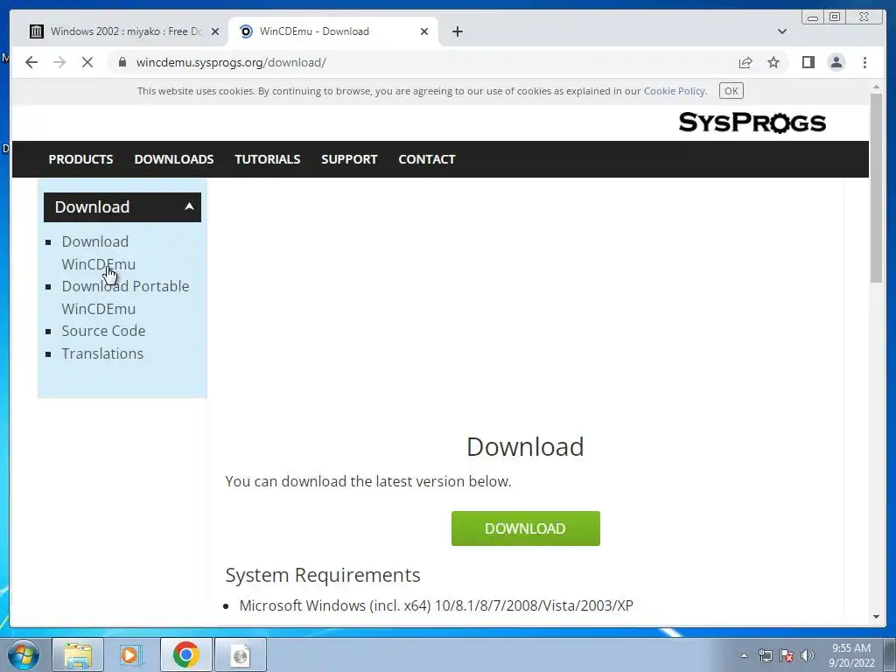
Task: Click the forward navigation arrow
Action: point(59,62)
